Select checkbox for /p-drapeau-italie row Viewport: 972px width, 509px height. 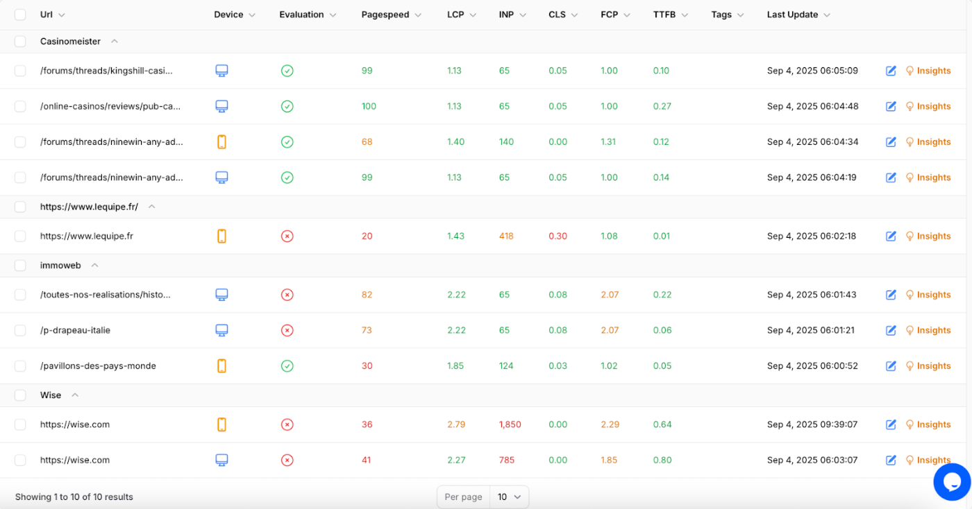20,330
